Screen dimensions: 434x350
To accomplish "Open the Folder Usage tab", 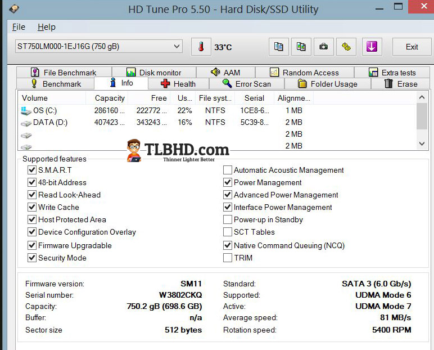I will point(328,84).
